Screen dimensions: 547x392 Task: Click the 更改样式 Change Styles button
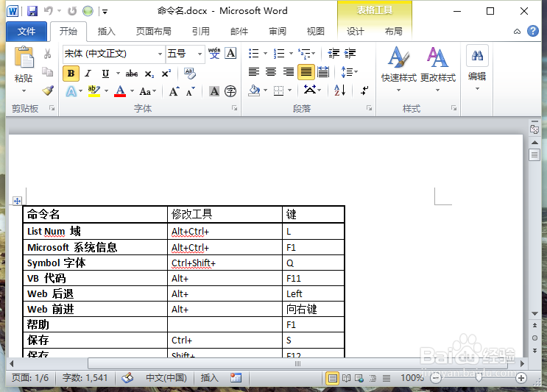click(438, 69)
